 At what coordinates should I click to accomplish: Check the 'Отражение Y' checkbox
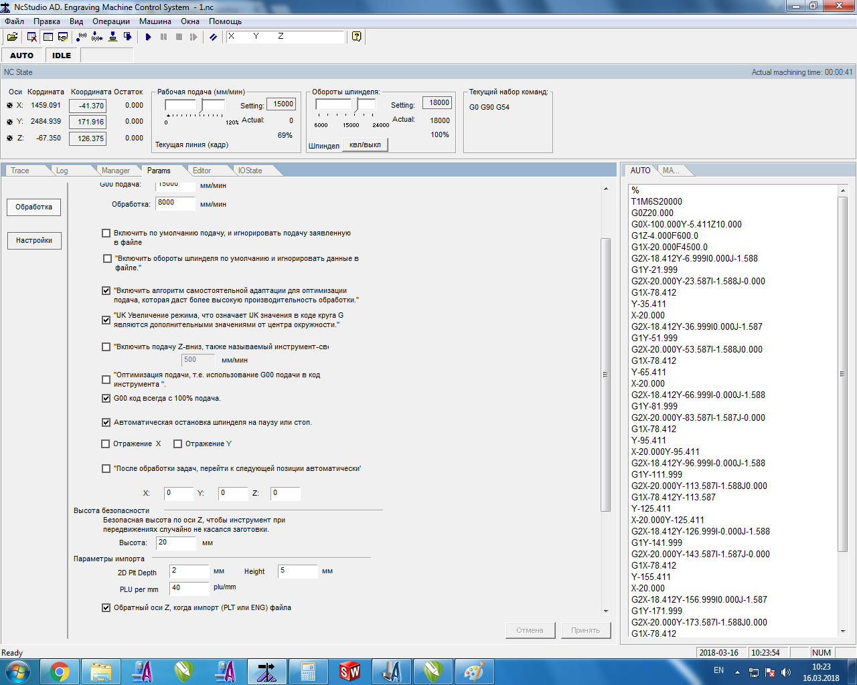pyautogui.click(x=177, y=444)
